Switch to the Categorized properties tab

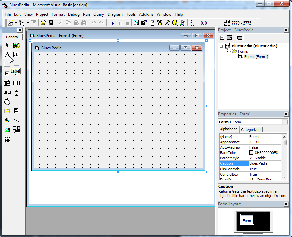tap(251, 129)
